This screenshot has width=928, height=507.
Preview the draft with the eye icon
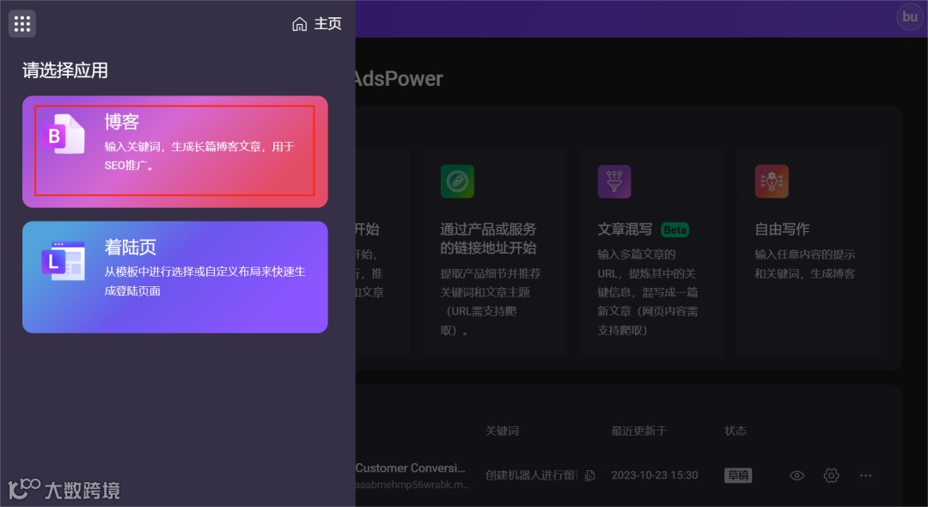797,475
